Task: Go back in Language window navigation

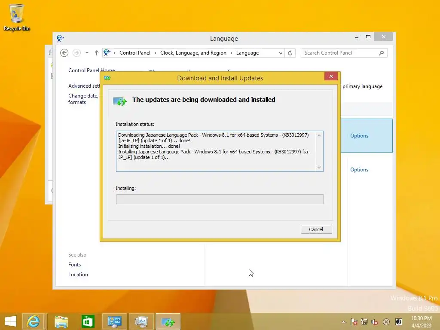Action: coord(64,53)
